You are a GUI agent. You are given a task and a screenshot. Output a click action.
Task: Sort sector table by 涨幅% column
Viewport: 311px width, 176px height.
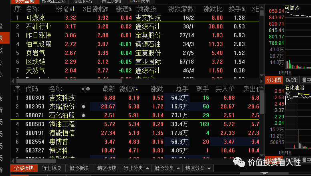coord(65,9)
